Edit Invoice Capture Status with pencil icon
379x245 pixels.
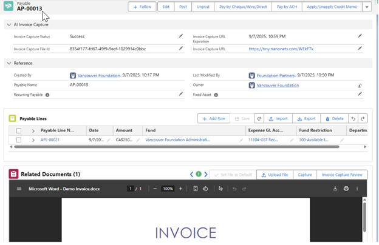point(180,36)
